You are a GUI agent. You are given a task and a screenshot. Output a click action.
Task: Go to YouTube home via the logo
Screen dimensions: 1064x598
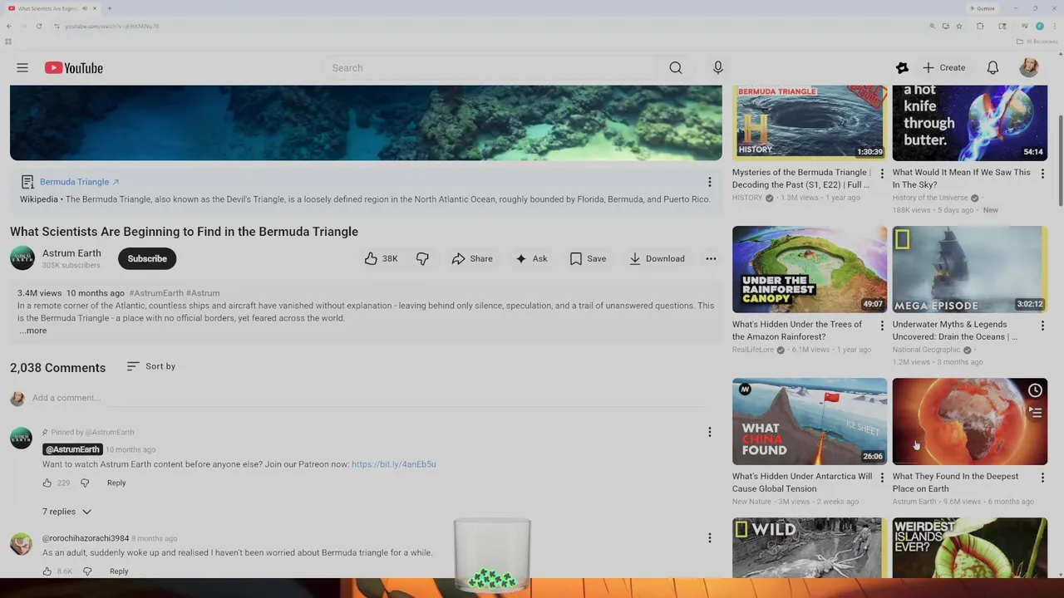coord(74,68)
